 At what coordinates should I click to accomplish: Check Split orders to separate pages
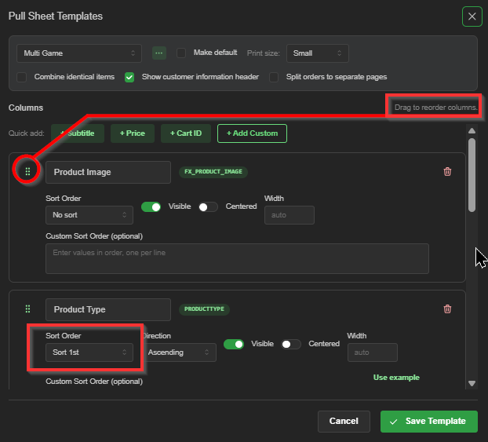pyautogui.click(x=274, y=77)
